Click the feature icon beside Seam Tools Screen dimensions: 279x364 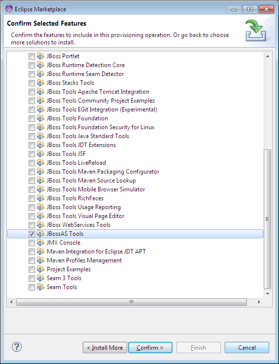pos(40,287)
